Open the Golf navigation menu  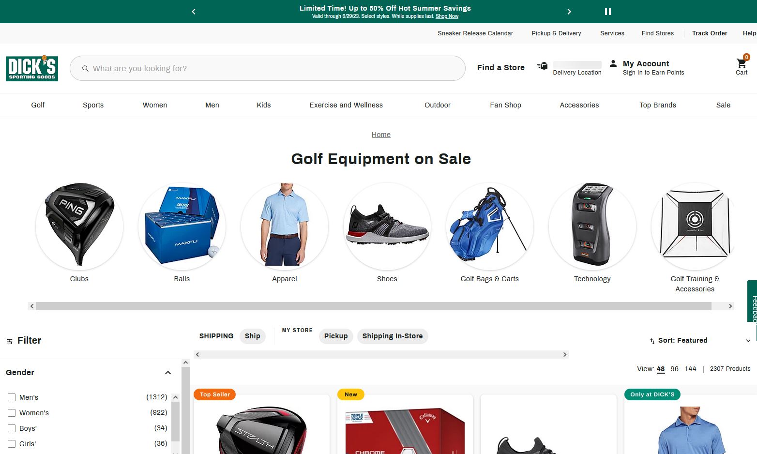coord(38,105)
